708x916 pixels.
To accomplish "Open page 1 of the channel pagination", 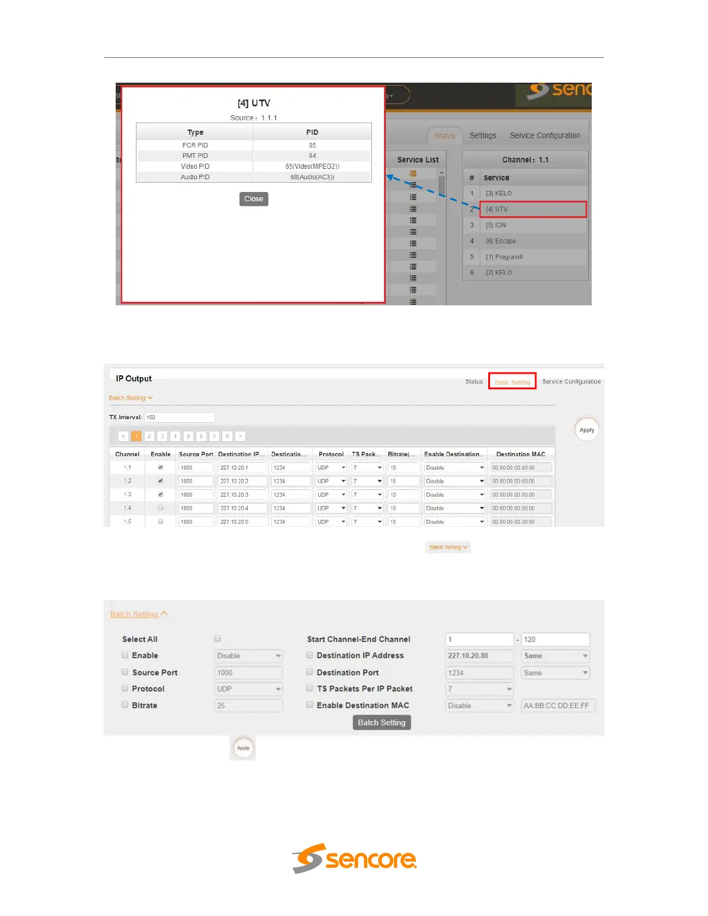I will click(137, 436).
